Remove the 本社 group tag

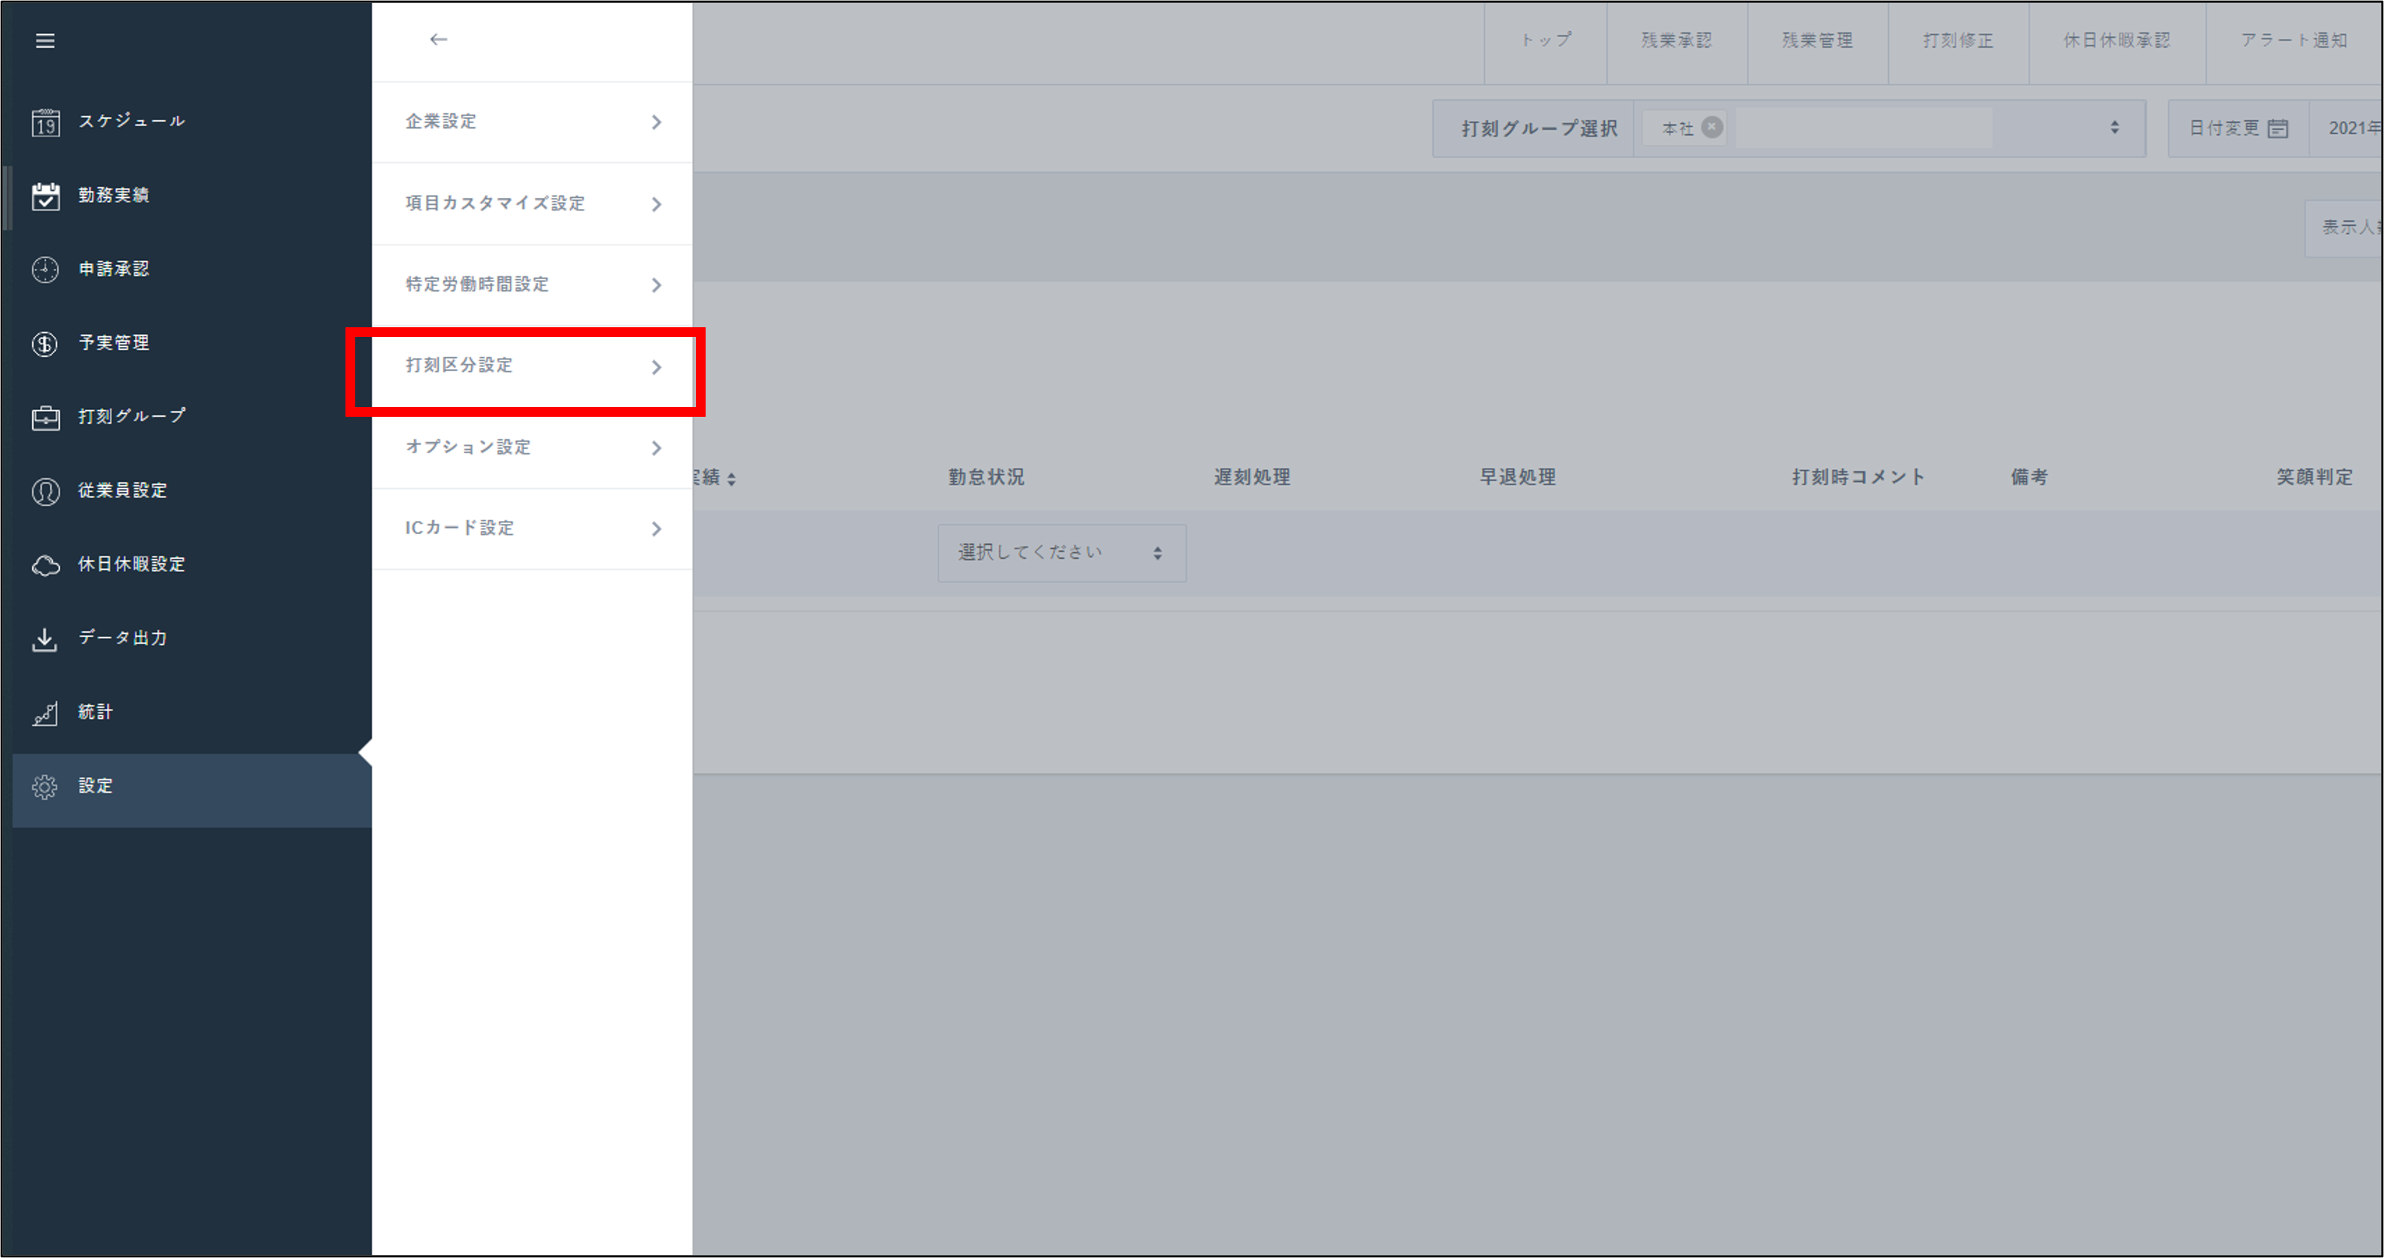[x=1712, y=128]
